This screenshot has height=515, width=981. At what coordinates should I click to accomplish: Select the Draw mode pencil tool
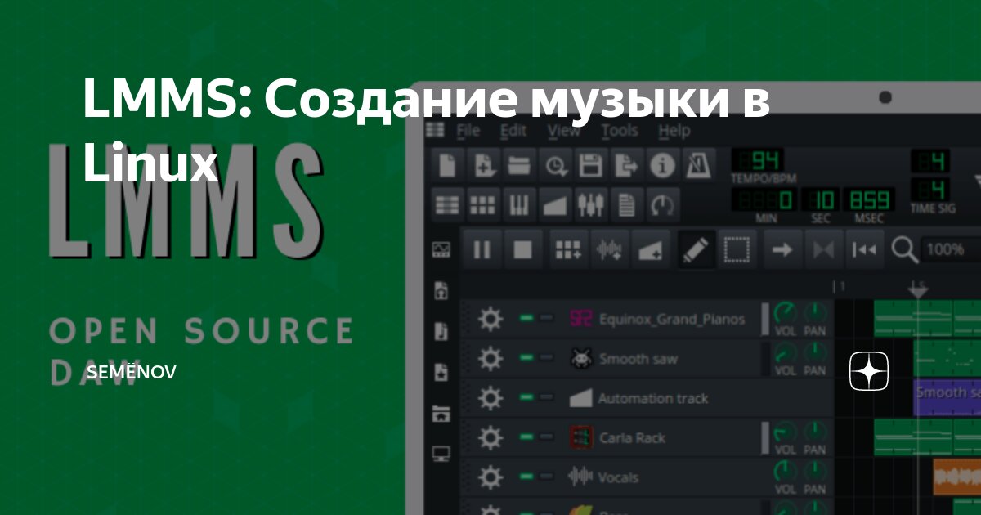(695, 250)
